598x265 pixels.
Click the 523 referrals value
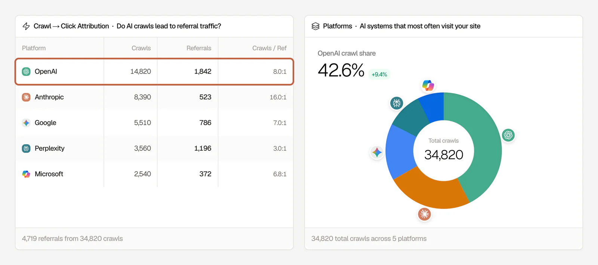tap(205, 97)
